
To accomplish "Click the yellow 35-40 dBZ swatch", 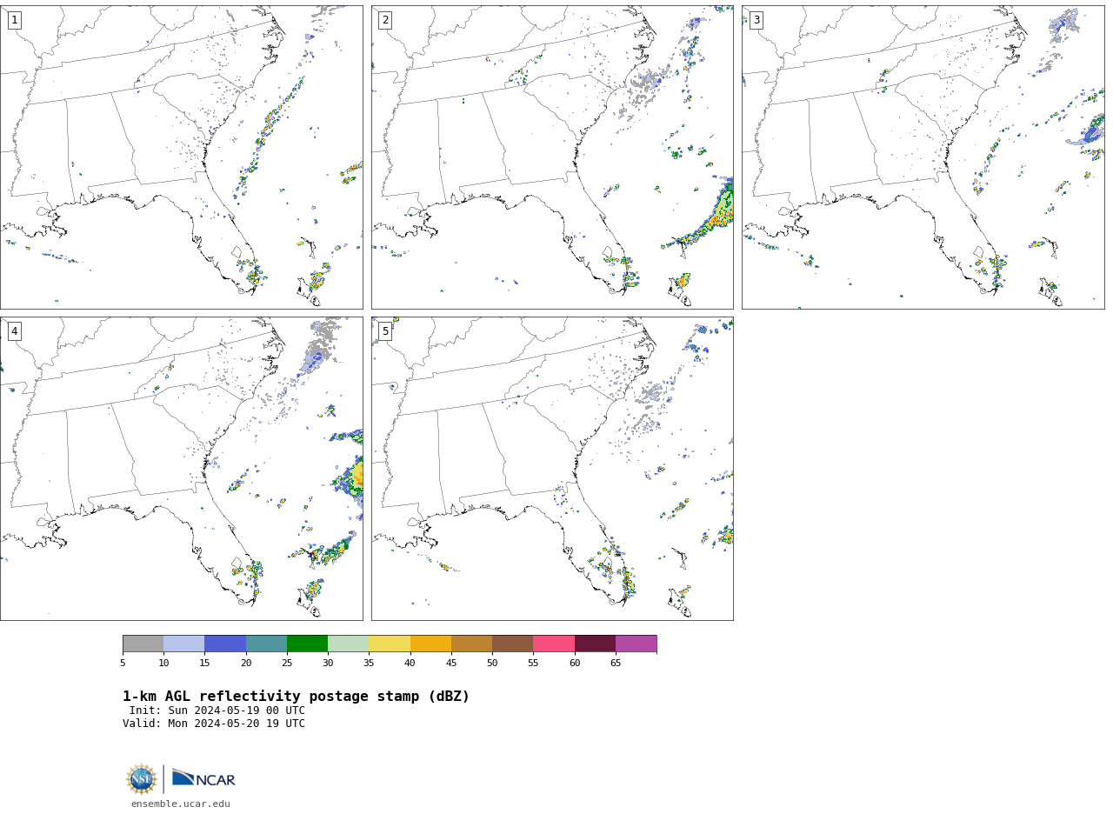I will [390, 644].
